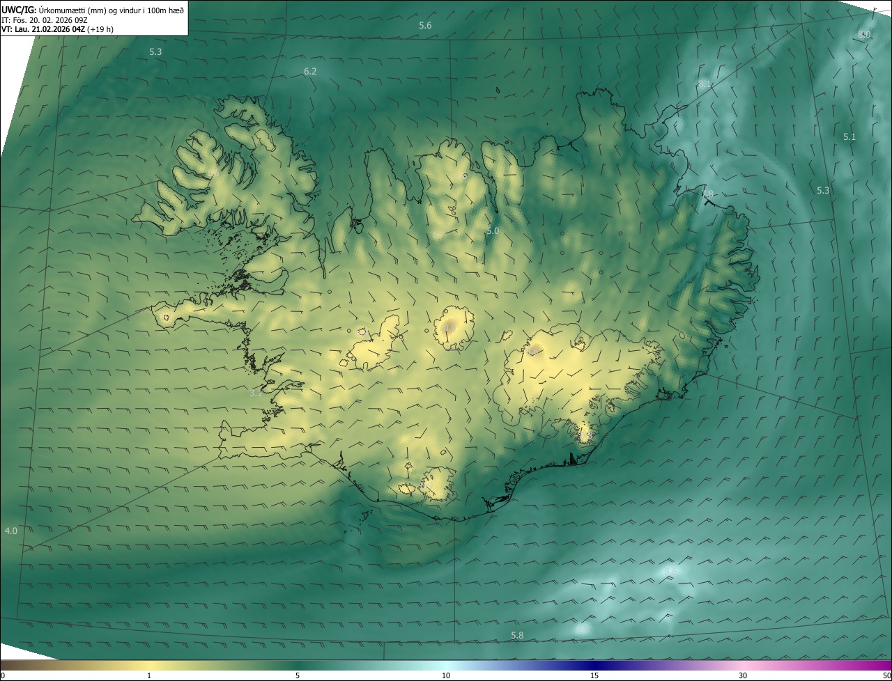Click the 30 tick on the color scale

tap(743, 675)
